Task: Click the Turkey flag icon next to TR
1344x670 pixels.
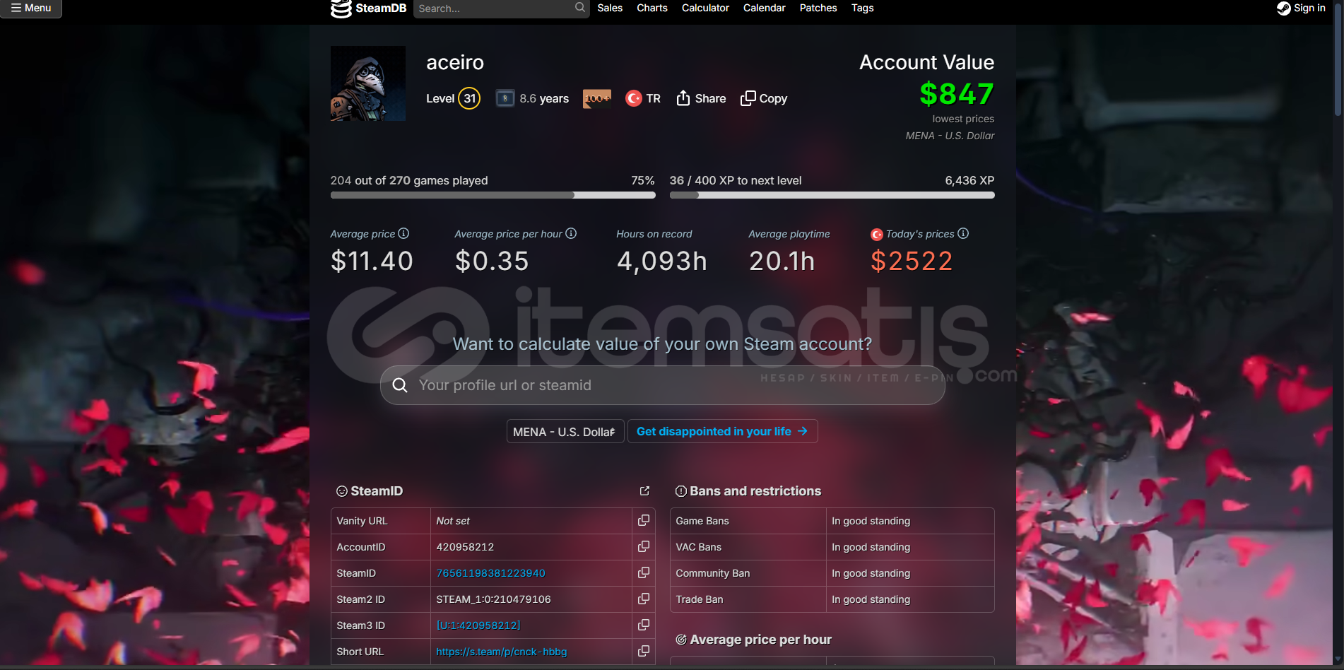Action: pyautogui.click(x=633, y=98)
